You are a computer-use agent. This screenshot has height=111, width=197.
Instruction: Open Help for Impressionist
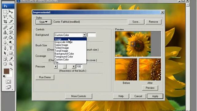point(121,96)
